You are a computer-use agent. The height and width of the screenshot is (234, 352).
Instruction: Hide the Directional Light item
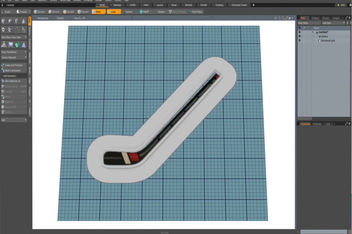click(299, 41)
